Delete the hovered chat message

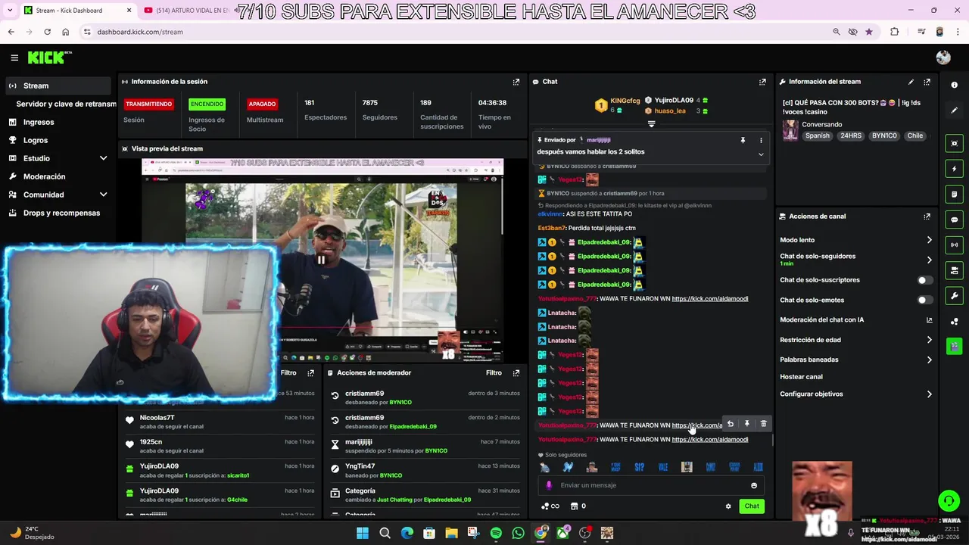[763, 425]
